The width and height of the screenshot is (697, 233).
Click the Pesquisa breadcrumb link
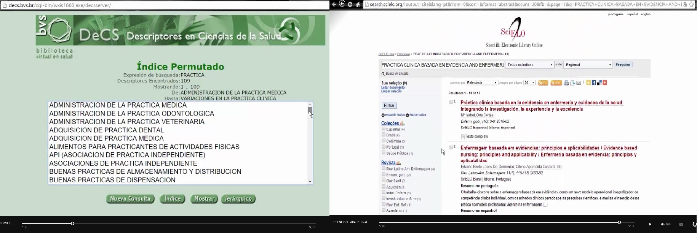tap(403, 54)
